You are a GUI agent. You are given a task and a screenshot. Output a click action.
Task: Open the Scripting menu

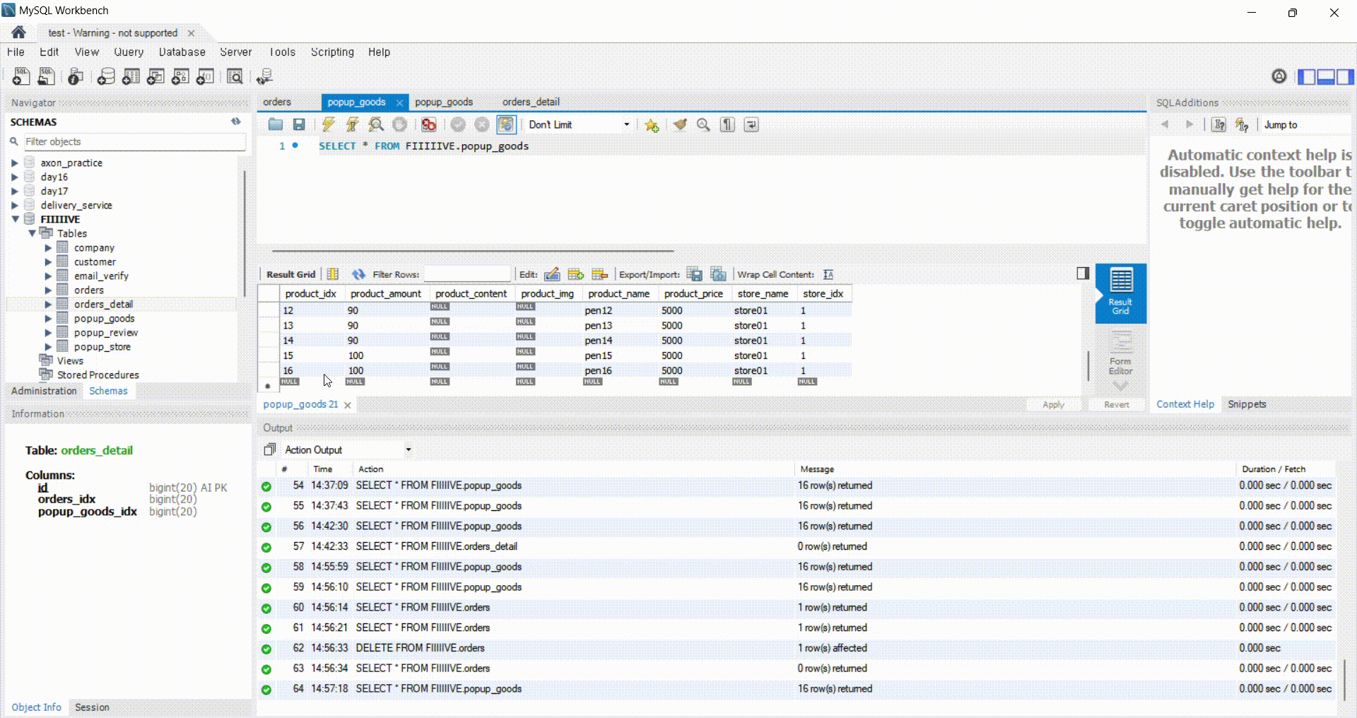[x=332, y=52]
